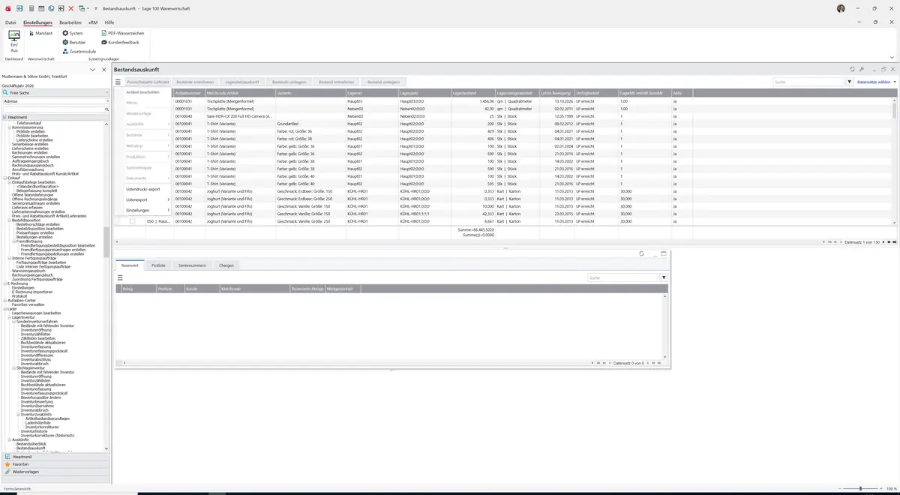Open the Hilfe menu
900x495 pixels.
point(109,22)
